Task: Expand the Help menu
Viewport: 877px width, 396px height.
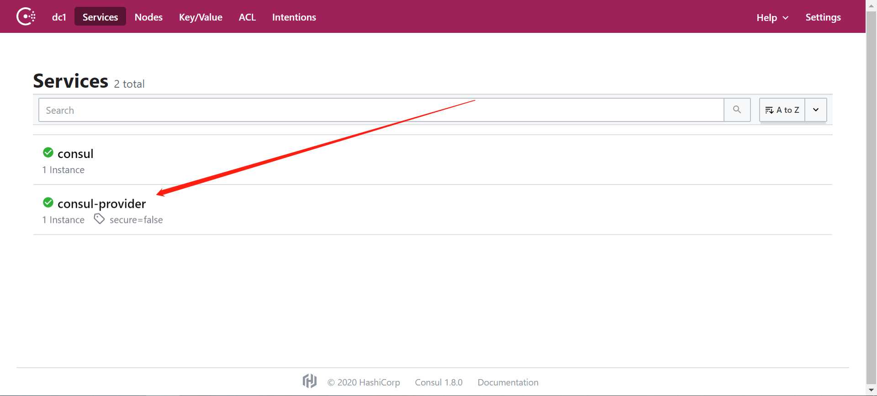Action: pos(772,17)
